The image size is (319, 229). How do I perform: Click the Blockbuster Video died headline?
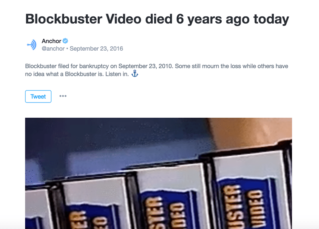pos(157,19)
